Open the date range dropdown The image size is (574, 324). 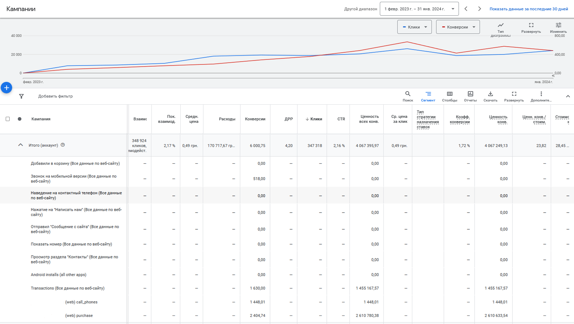coord(419,9)
